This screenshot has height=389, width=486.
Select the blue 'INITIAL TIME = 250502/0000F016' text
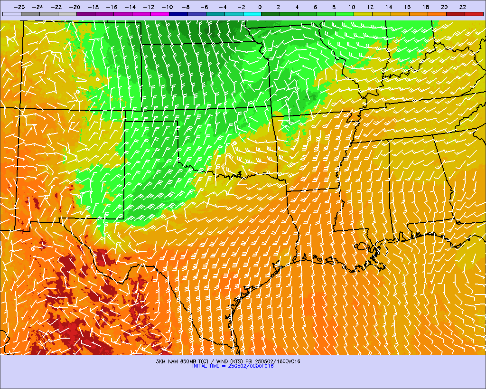pos(233,366)
